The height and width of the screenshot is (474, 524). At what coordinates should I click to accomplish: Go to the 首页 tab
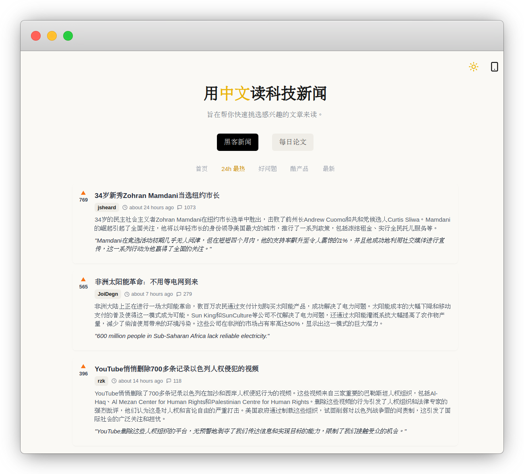202,169
